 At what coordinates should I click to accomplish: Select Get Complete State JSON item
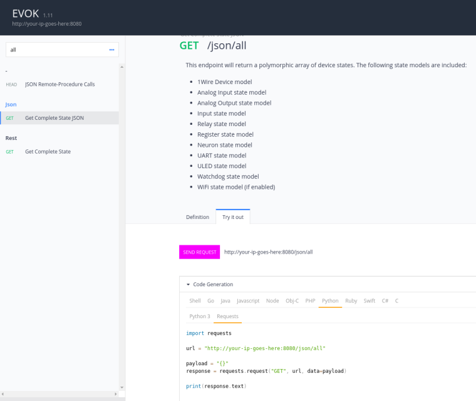coord(54,118)
